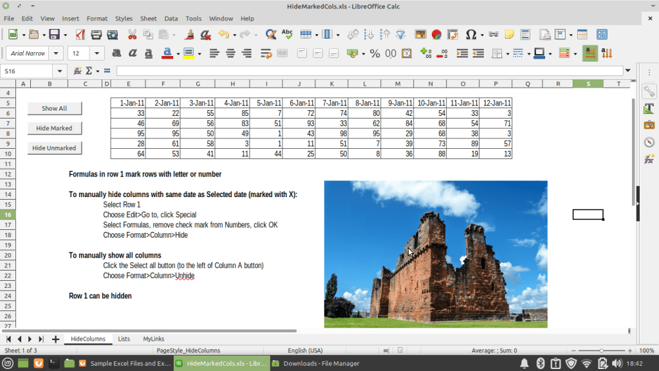Image resolution: width=659 pixels, height=371 pixels.
Task: Click the zoom slider in status bar
Action: (602, 350)
